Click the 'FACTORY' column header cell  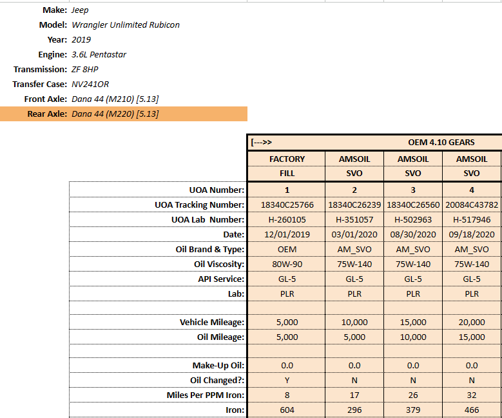click(x=287, y=159)
